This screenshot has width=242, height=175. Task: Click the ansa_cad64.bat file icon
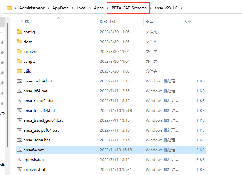(20, 81)
